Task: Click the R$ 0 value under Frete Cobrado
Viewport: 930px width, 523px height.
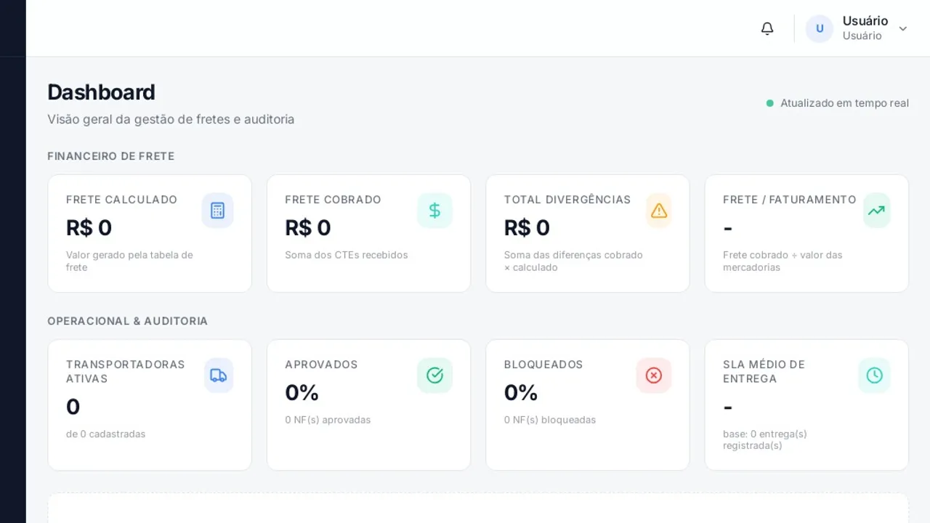Action: tap(307, 228)
